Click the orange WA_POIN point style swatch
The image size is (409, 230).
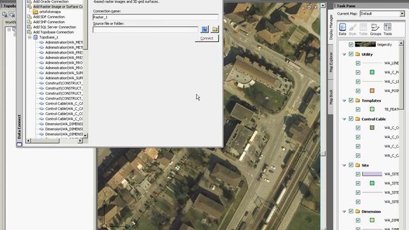tap(372, 91)
